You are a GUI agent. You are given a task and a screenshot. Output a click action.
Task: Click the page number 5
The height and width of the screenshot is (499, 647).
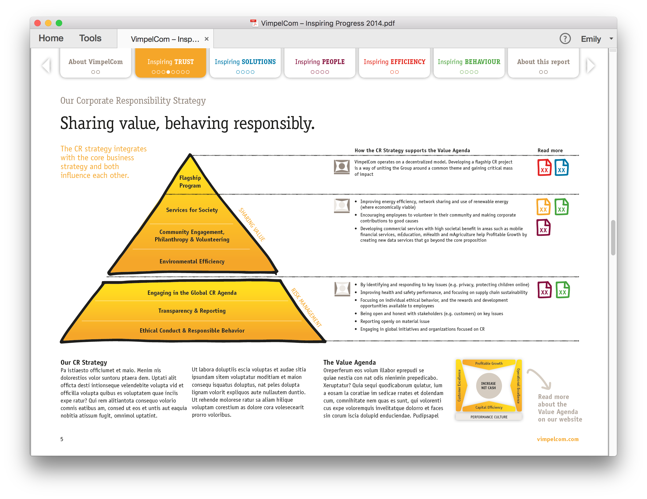point(62,439)
